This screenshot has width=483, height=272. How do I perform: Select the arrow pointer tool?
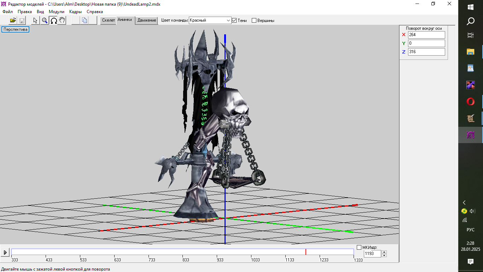click(x=35, y=20)
